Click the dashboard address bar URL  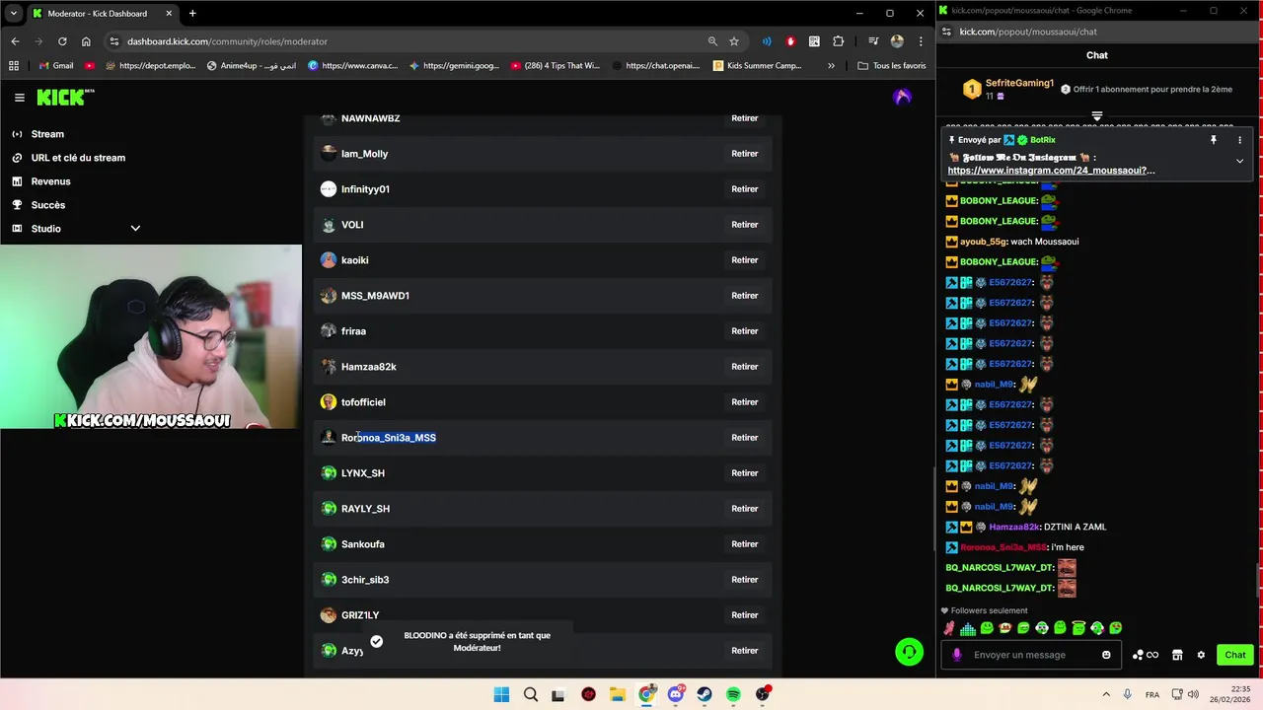[x=227, y=41]
